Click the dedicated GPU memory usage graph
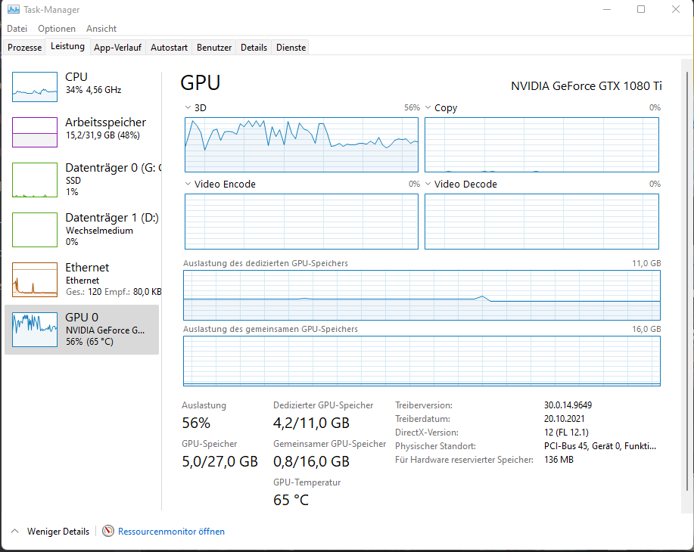694x552 pixels. pos(421,293)
